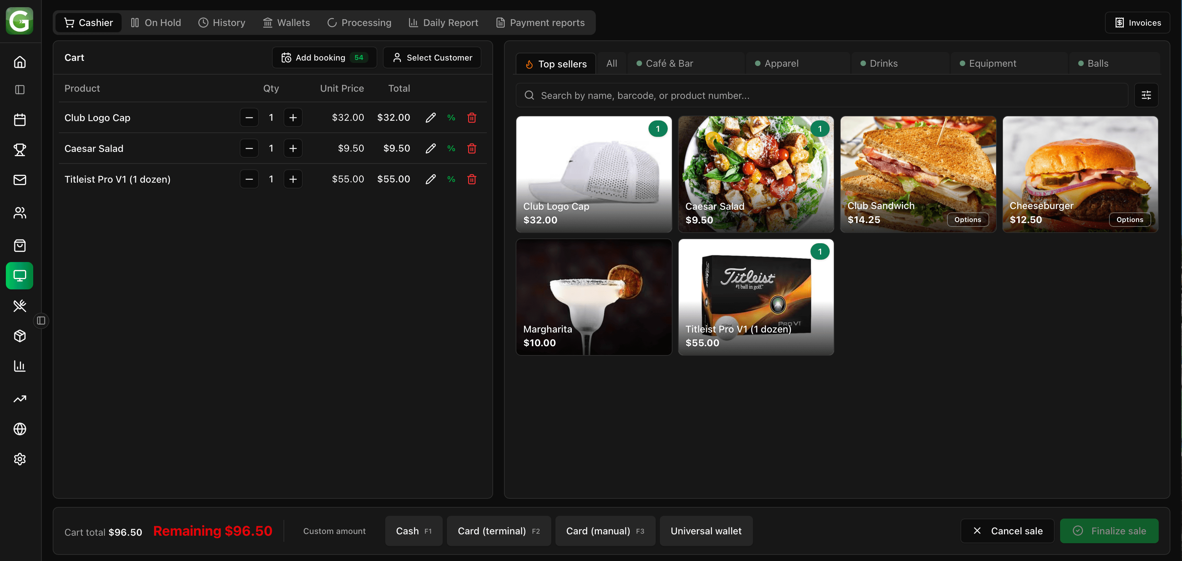Click Cancel sale
This screenshot has height=561, width=1182.
tap(1007, 531)
